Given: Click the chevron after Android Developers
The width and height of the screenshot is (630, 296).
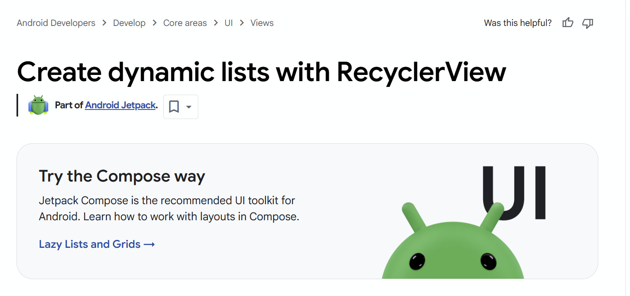Looking at the screenshot, I should 104,23.
